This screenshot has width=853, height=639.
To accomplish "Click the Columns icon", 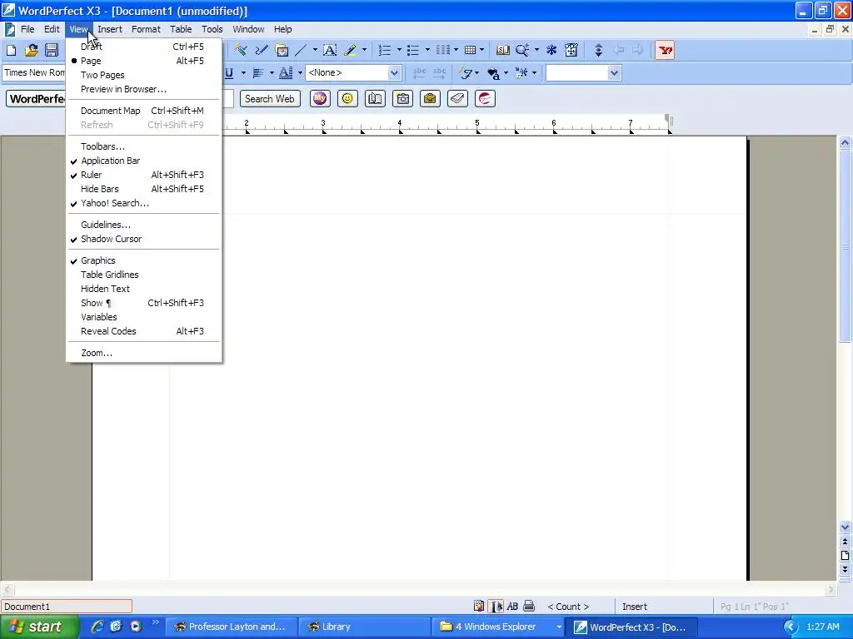I will [443, 51].
